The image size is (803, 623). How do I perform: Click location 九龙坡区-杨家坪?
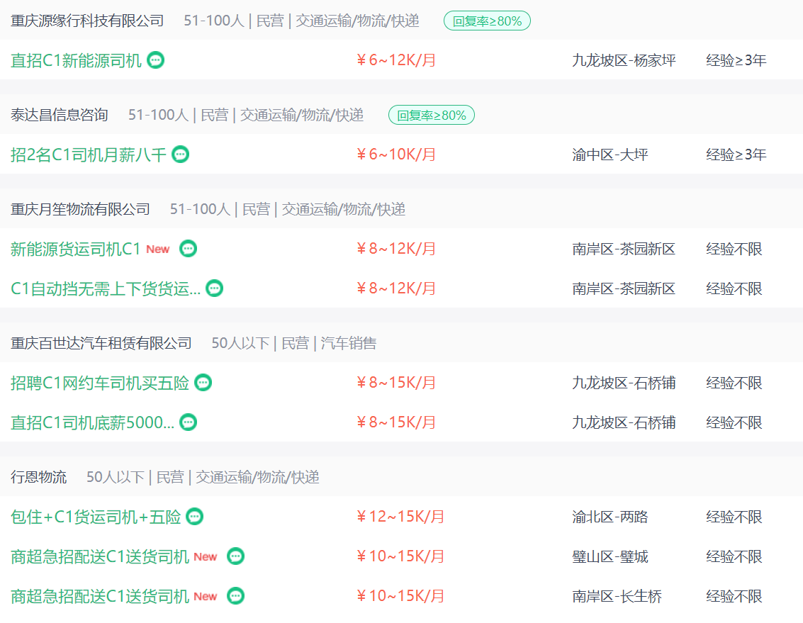tap(624, 60)
